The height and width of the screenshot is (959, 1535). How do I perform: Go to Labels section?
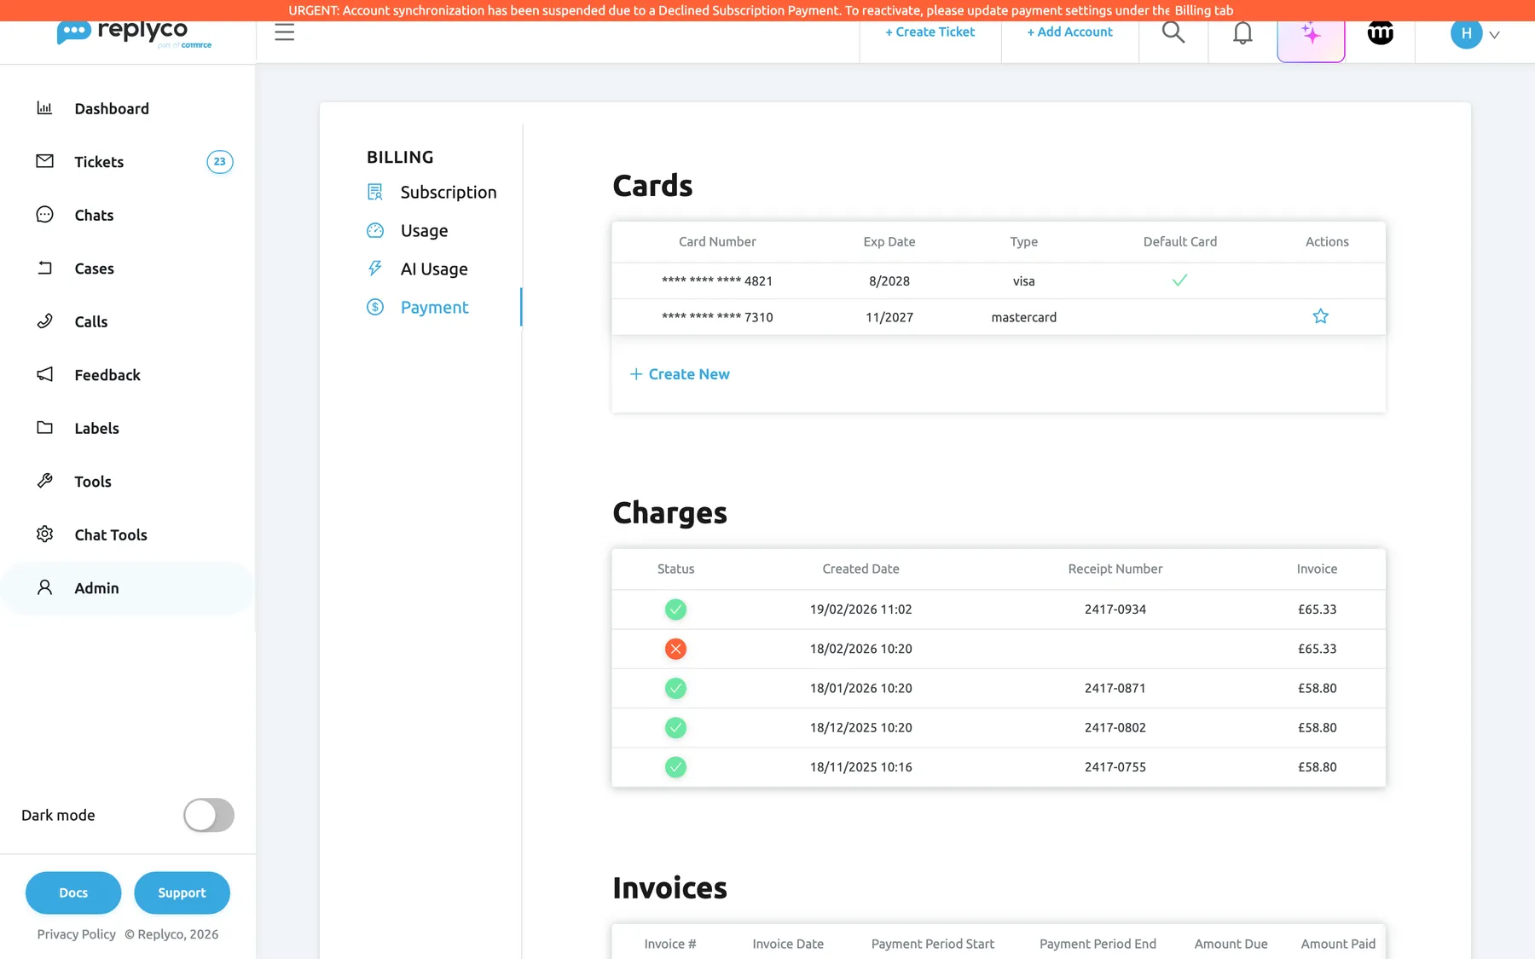point(96,428)
